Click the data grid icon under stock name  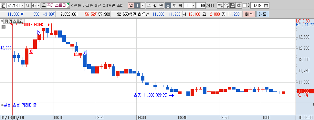(4, 27)
